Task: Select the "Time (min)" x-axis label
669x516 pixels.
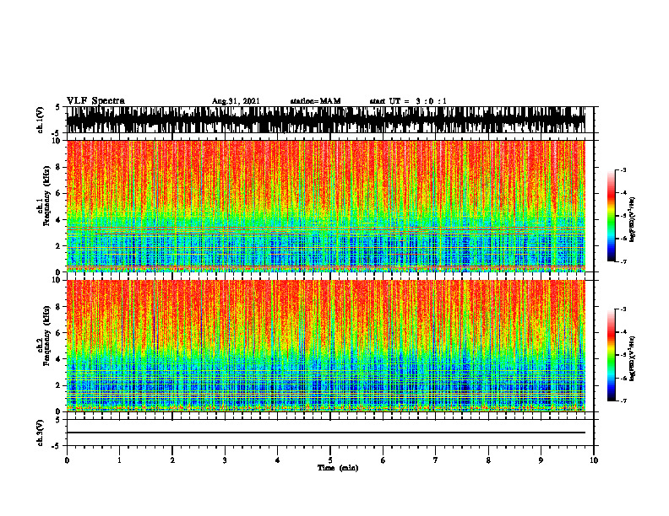Action: pyautogui.click(x=338, y=468)
